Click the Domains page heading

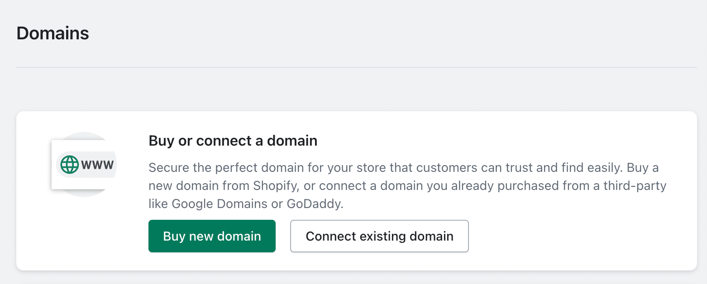pos(53,33)
